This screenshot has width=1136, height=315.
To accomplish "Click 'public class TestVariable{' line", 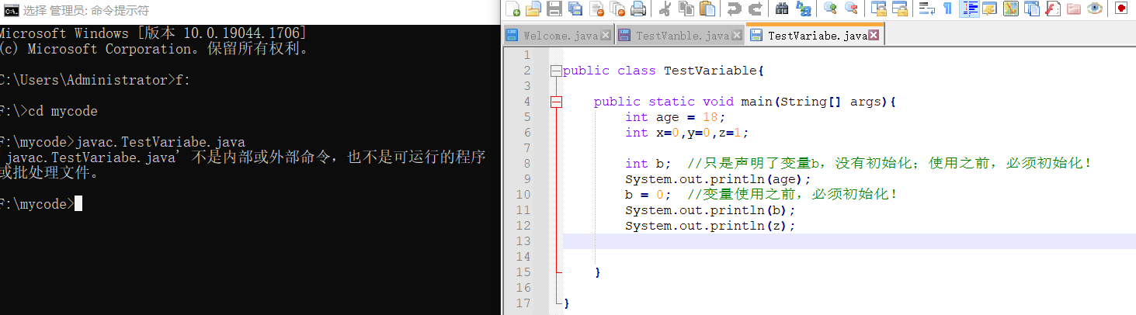I will [664, 71].
